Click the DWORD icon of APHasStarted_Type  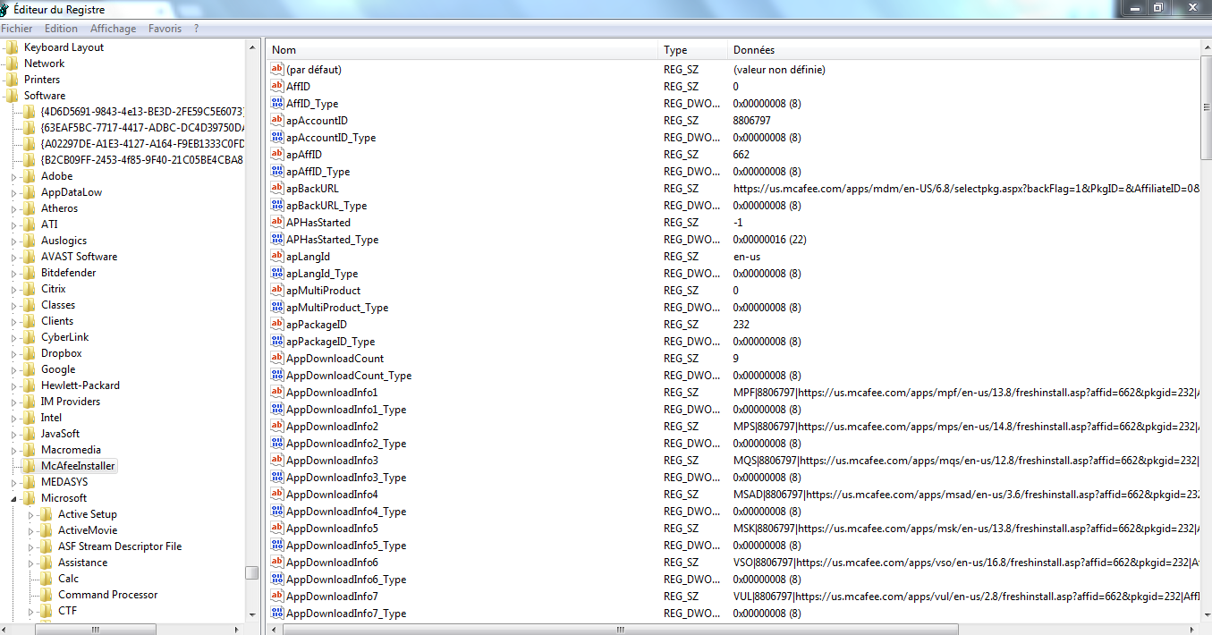pos(277,239)
